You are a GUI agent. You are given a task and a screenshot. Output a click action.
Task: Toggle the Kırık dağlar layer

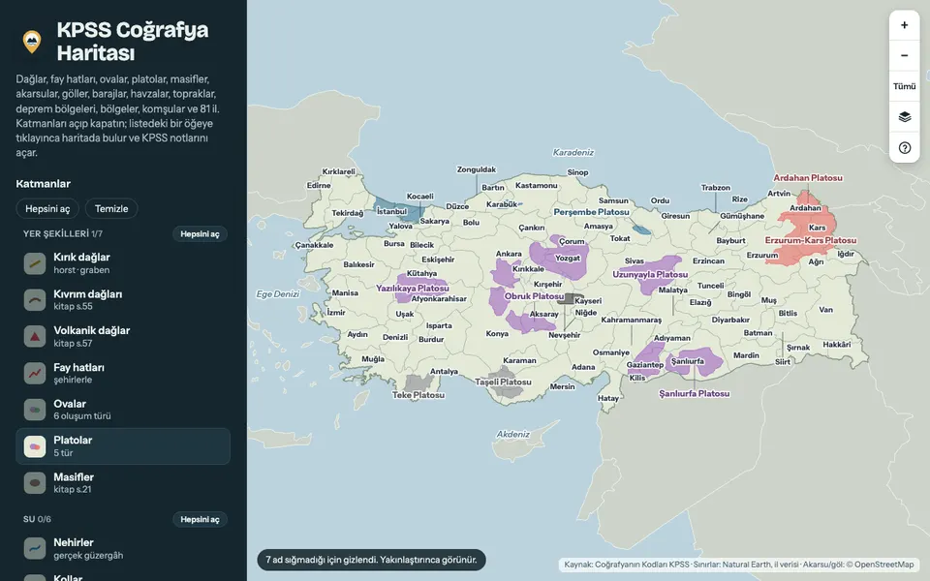point(123,263)
